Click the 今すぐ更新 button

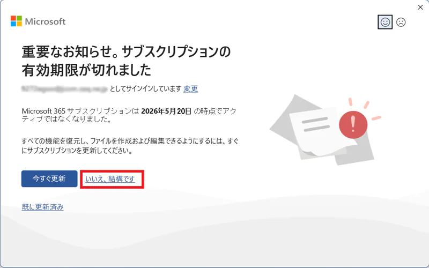49,179
